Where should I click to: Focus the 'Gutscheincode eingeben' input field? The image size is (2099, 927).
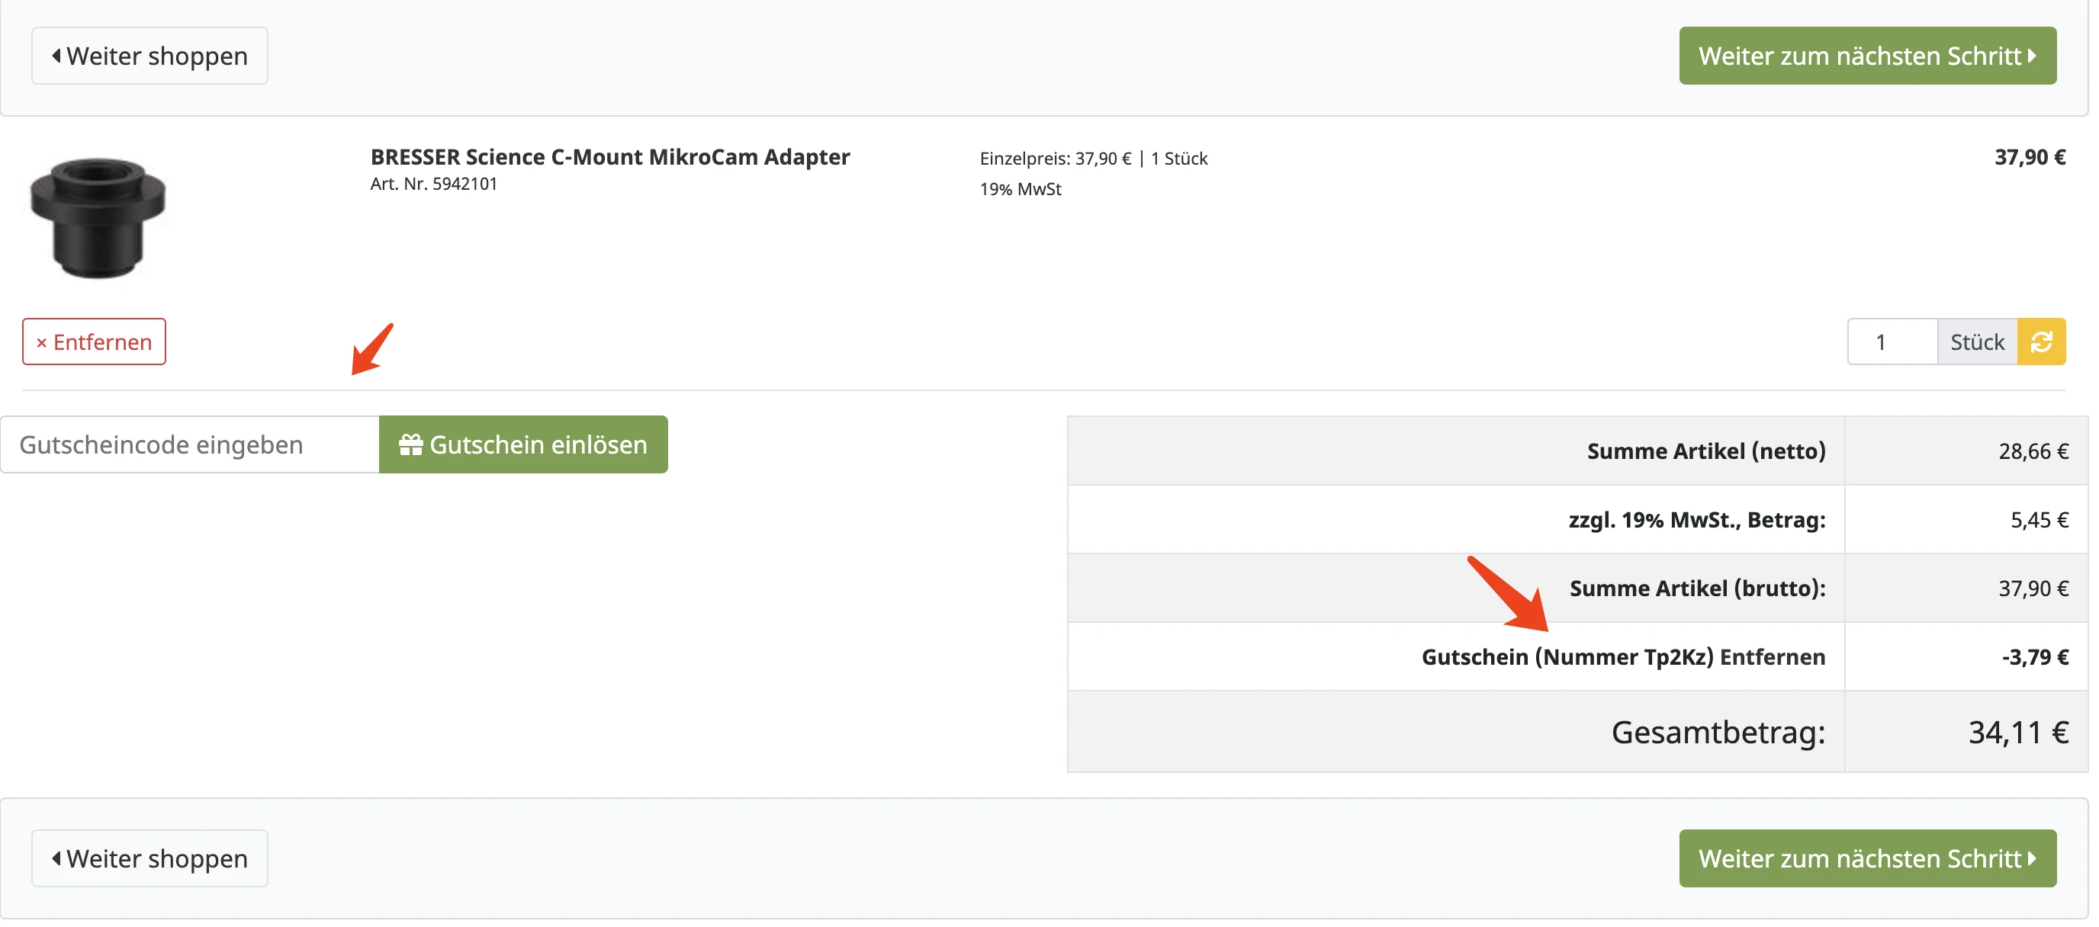tap(190, 444)
